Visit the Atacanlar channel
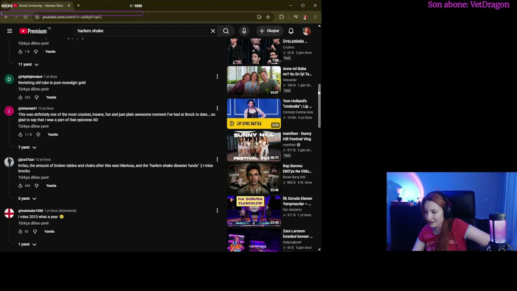The width and height of the screenshot is (517, 291). click(290, 80)
